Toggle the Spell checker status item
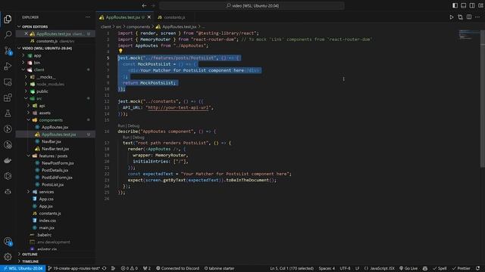Screen dimensions: 485x272 (x=440, y=268)
